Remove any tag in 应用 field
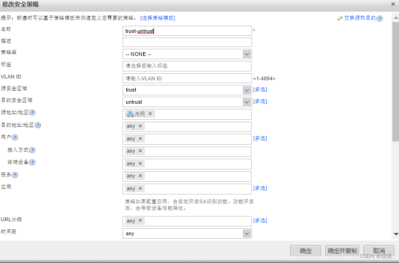This screenshot has width=399, height=263. pos(140,188)
